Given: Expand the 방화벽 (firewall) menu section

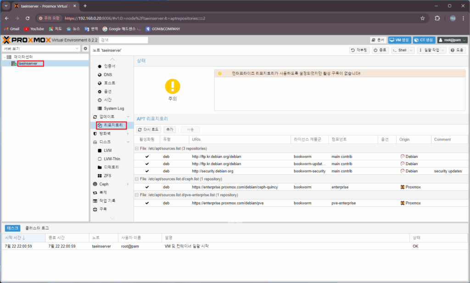Looking at the screenshot, I should 128,133.
